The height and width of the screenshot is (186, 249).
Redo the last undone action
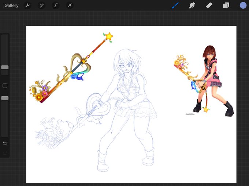pos(5,153)
